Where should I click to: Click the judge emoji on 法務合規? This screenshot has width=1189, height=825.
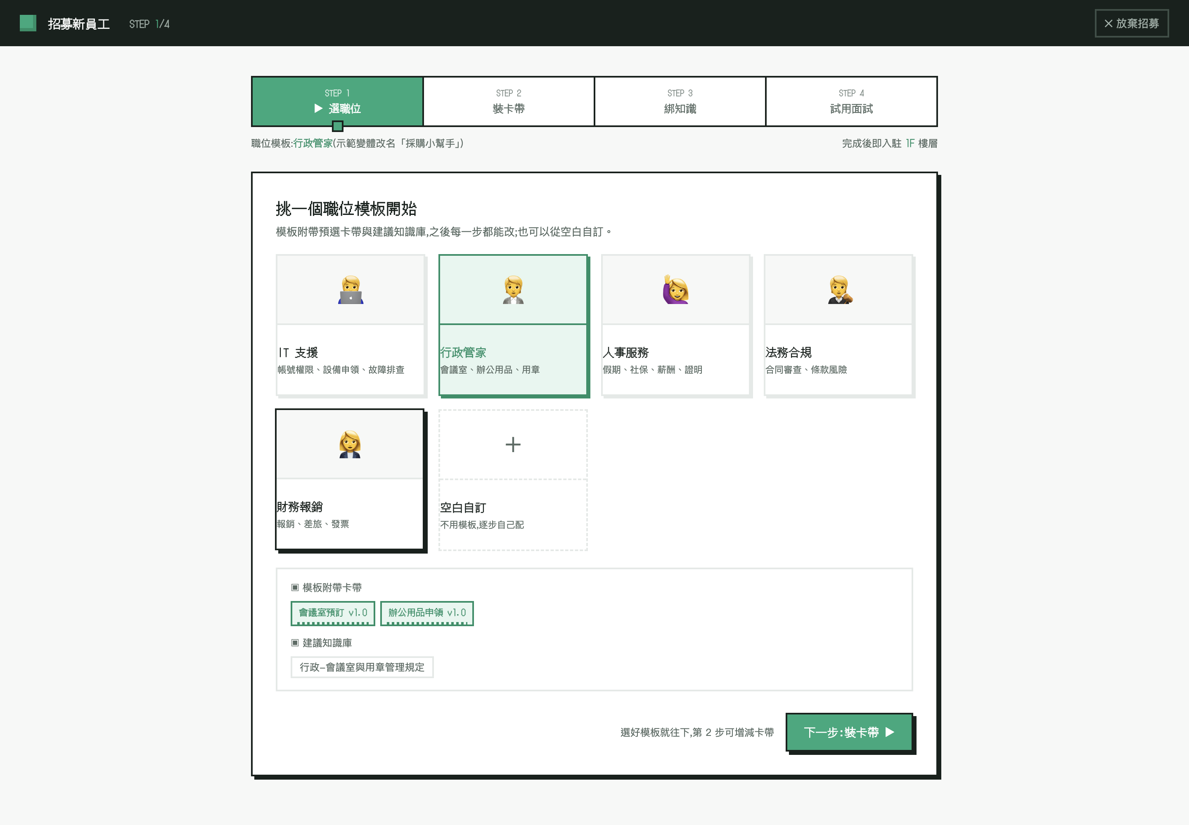point(839,290)
